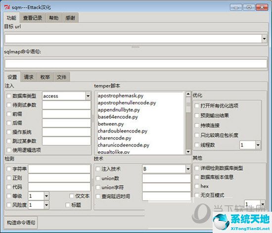Tick the 跳过某参数 checkbox
The width and height of the screenshot is (272, 233).
coord(9,141)
